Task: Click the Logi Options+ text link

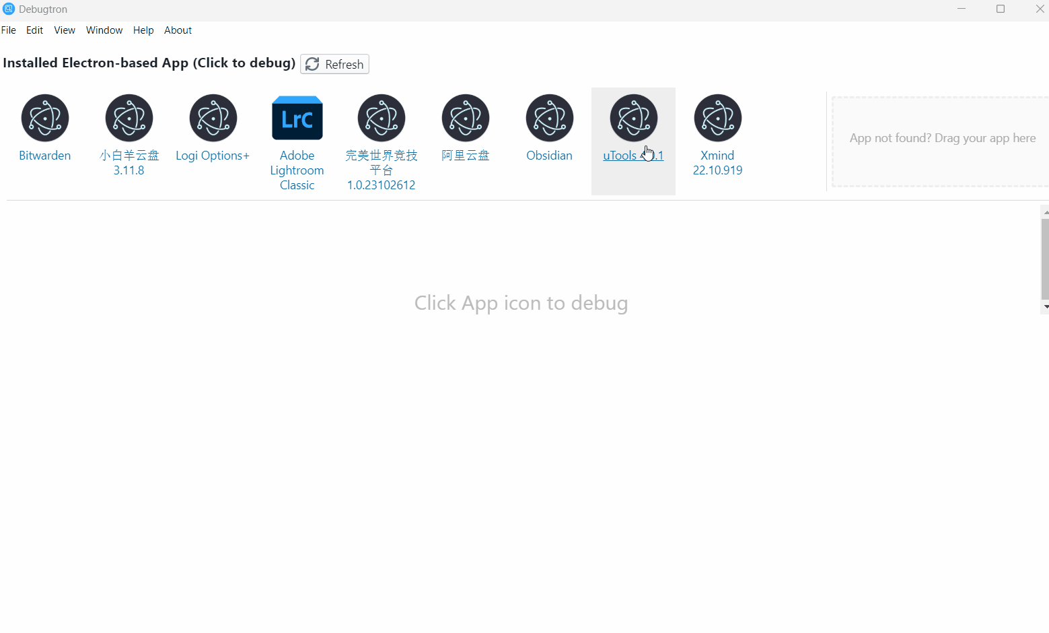Action: pyautogui.click(x=213, y=156)
